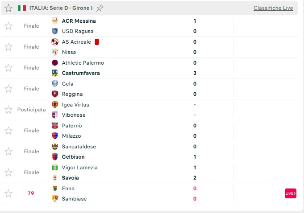Click the live minute 79 indicator
304x213 pixels.
31,193
